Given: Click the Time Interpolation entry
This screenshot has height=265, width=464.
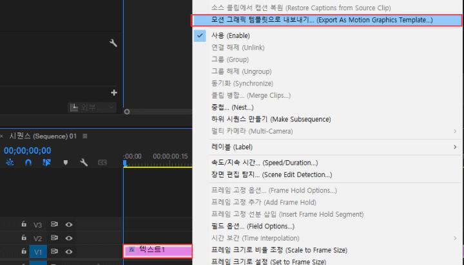Looking at the screenshot, I should point(255,238).
